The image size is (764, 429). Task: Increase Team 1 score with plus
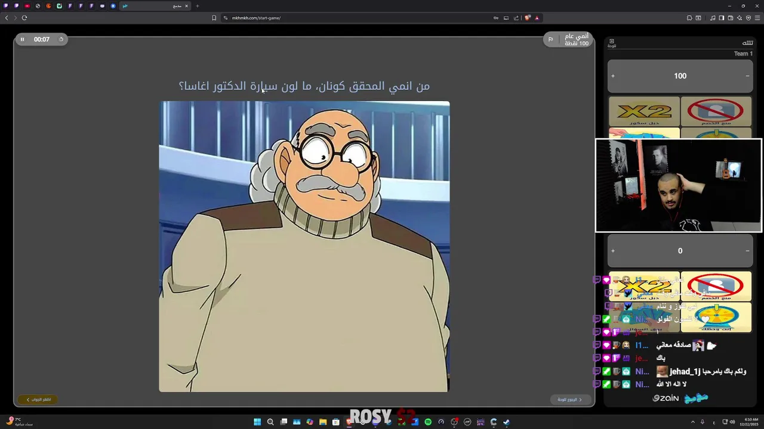612,76
